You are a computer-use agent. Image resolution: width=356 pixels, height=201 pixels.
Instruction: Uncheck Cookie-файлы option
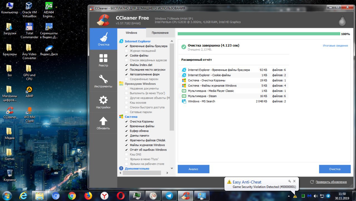tap(127, 56)
